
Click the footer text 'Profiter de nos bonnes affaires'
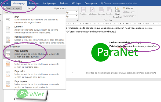(102, 73)
